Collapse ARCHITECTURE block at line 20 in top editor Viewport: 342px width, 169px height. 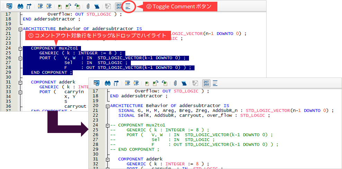pos(20,29)
